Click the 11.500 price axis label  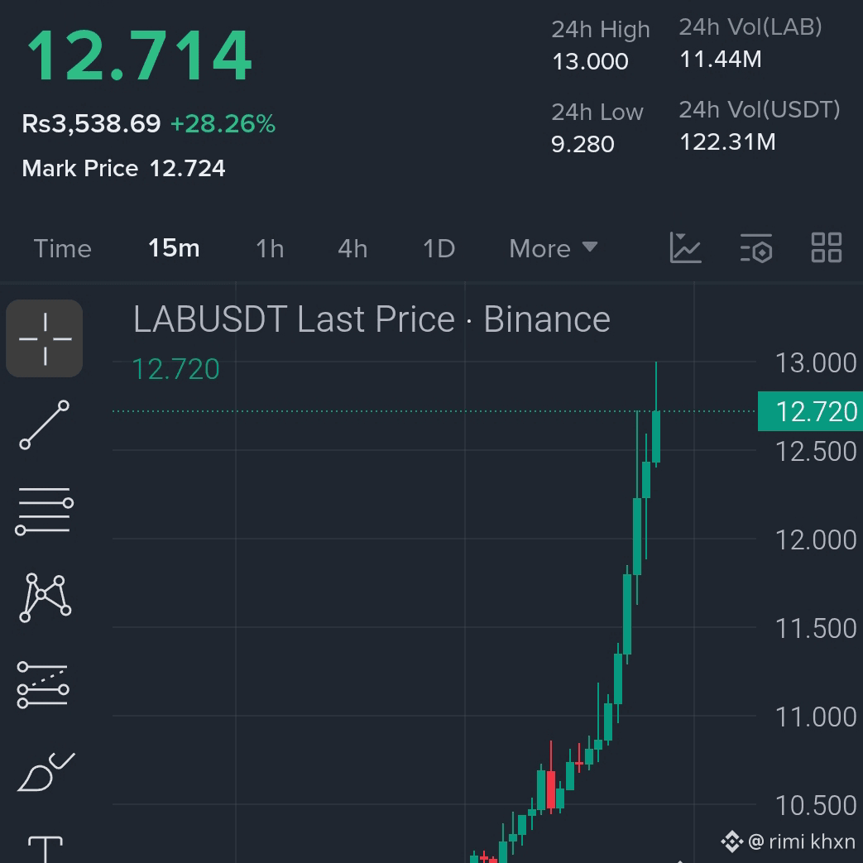click(816, 629)
